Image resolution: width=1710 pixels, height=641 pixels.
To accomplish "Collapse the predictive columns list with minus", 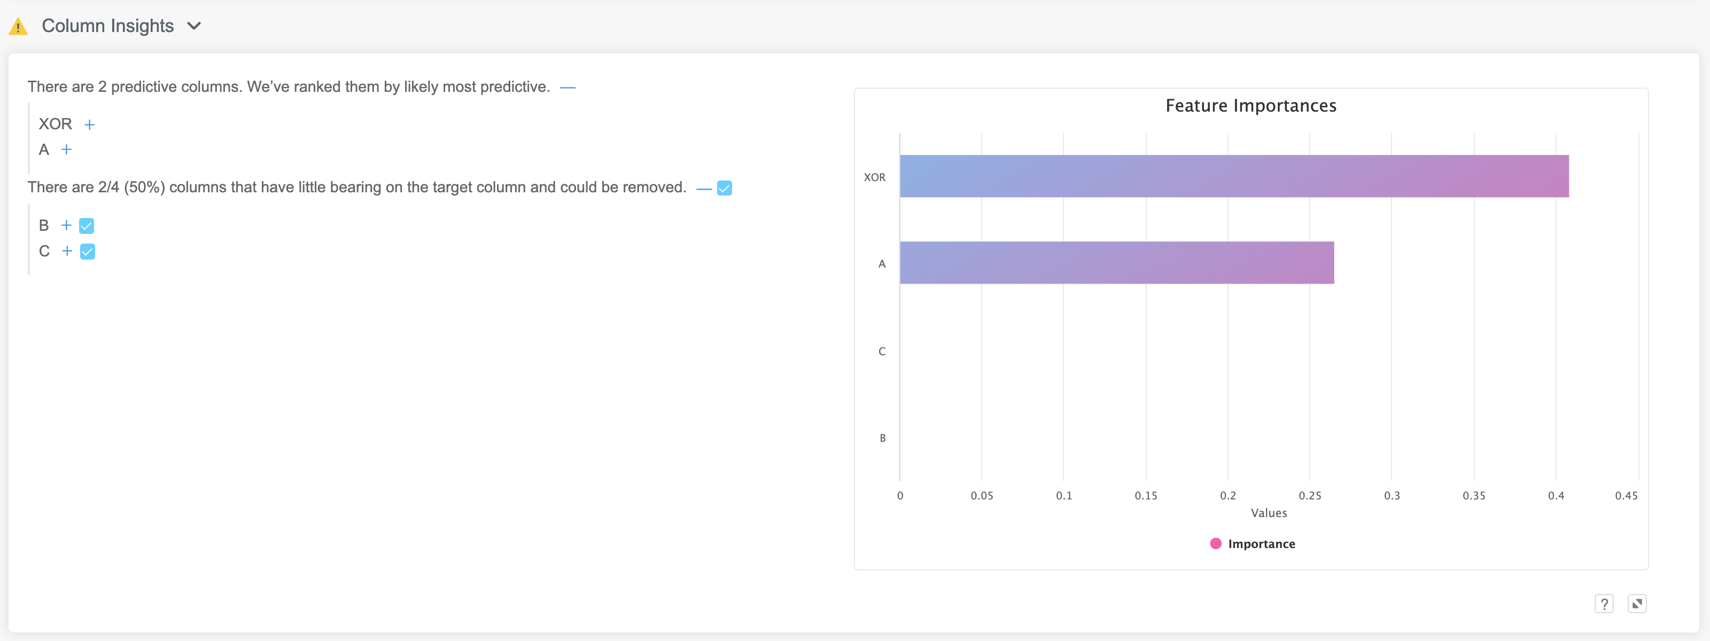I will (x=568, y=88).
